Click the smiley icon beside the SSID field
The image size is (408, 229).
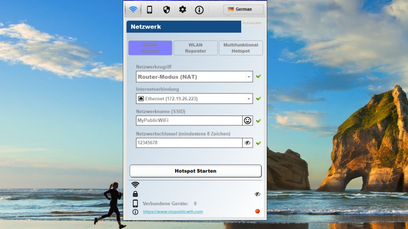pos(248,120)
